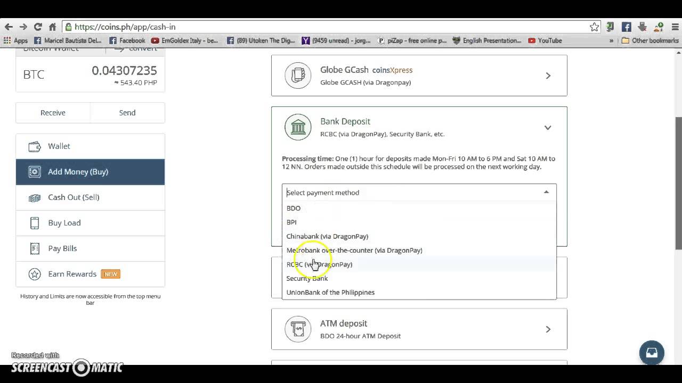
Task: Click the browser Back arrow
Action: [9, 27]
